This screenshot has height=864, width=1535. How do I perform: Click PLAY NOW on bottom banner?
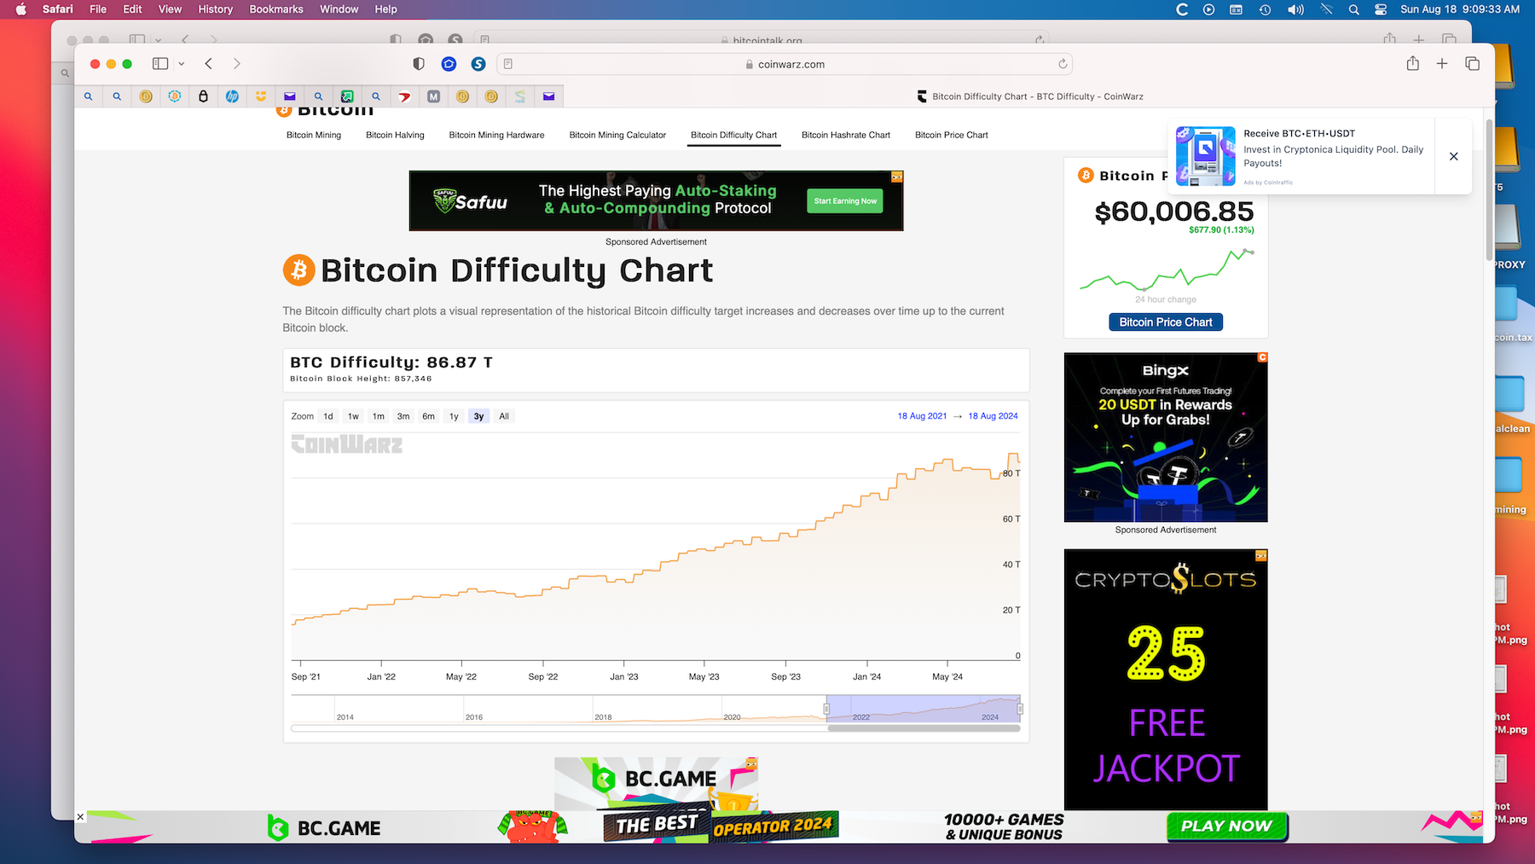coord(1227,826)
